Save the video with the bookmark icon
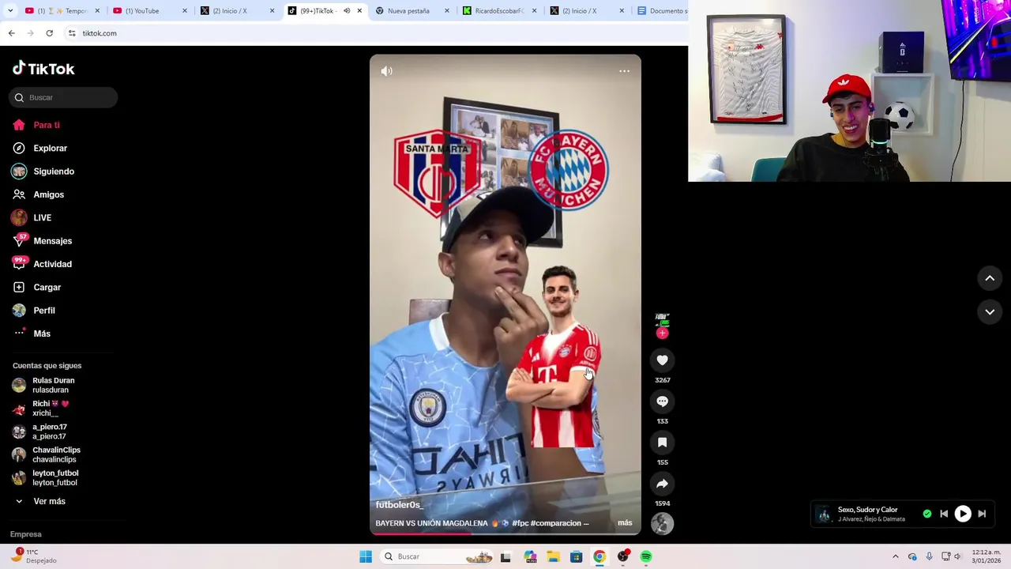The height and width of the screenshot is (569, 1011). (662, 443)
